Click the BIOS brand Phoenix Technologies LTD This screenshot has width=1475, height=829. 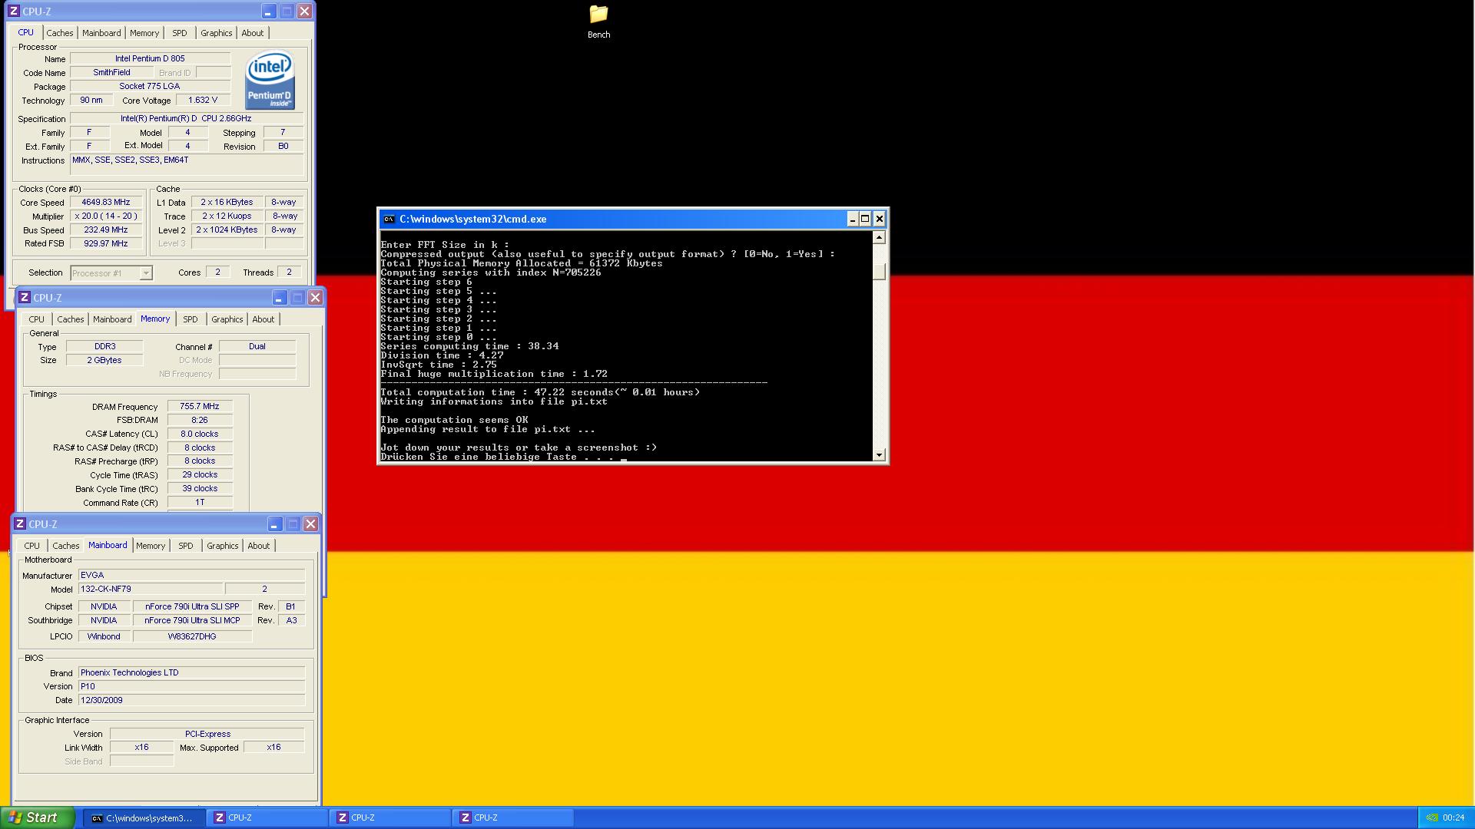(x=191, y=673)
